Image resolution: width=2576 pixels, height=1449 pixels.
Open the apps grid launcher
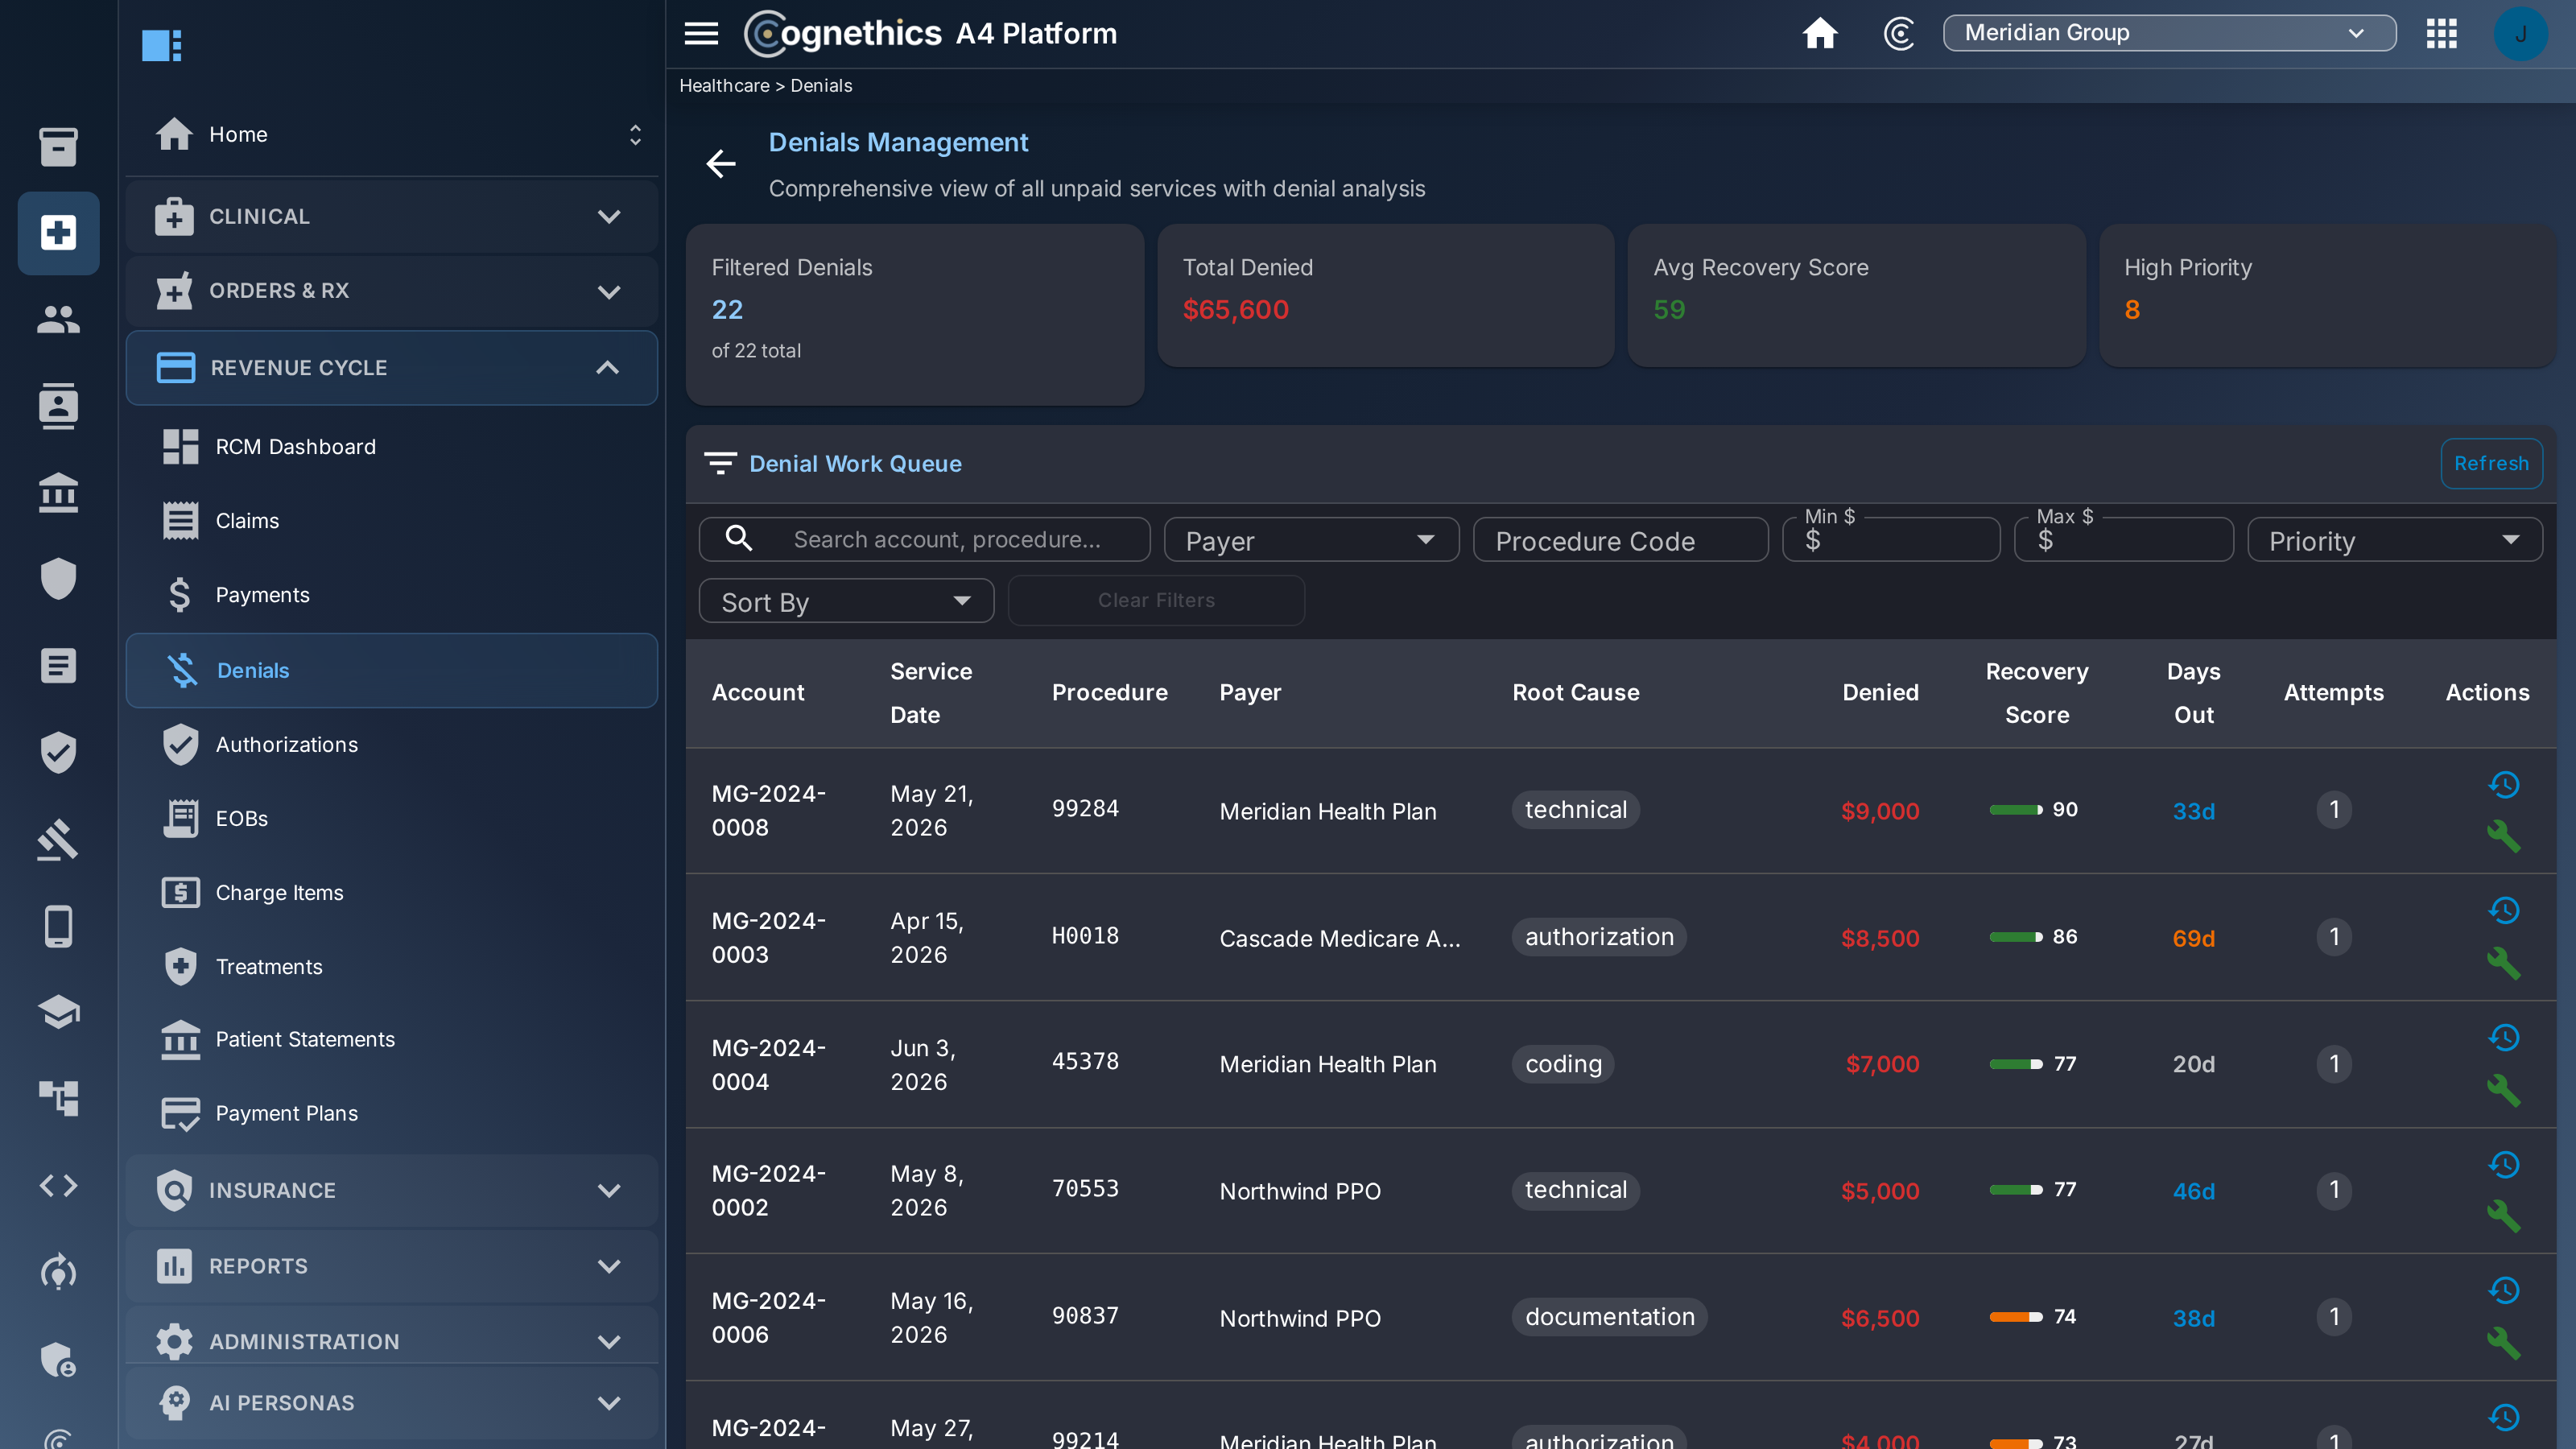[2441, 33]
